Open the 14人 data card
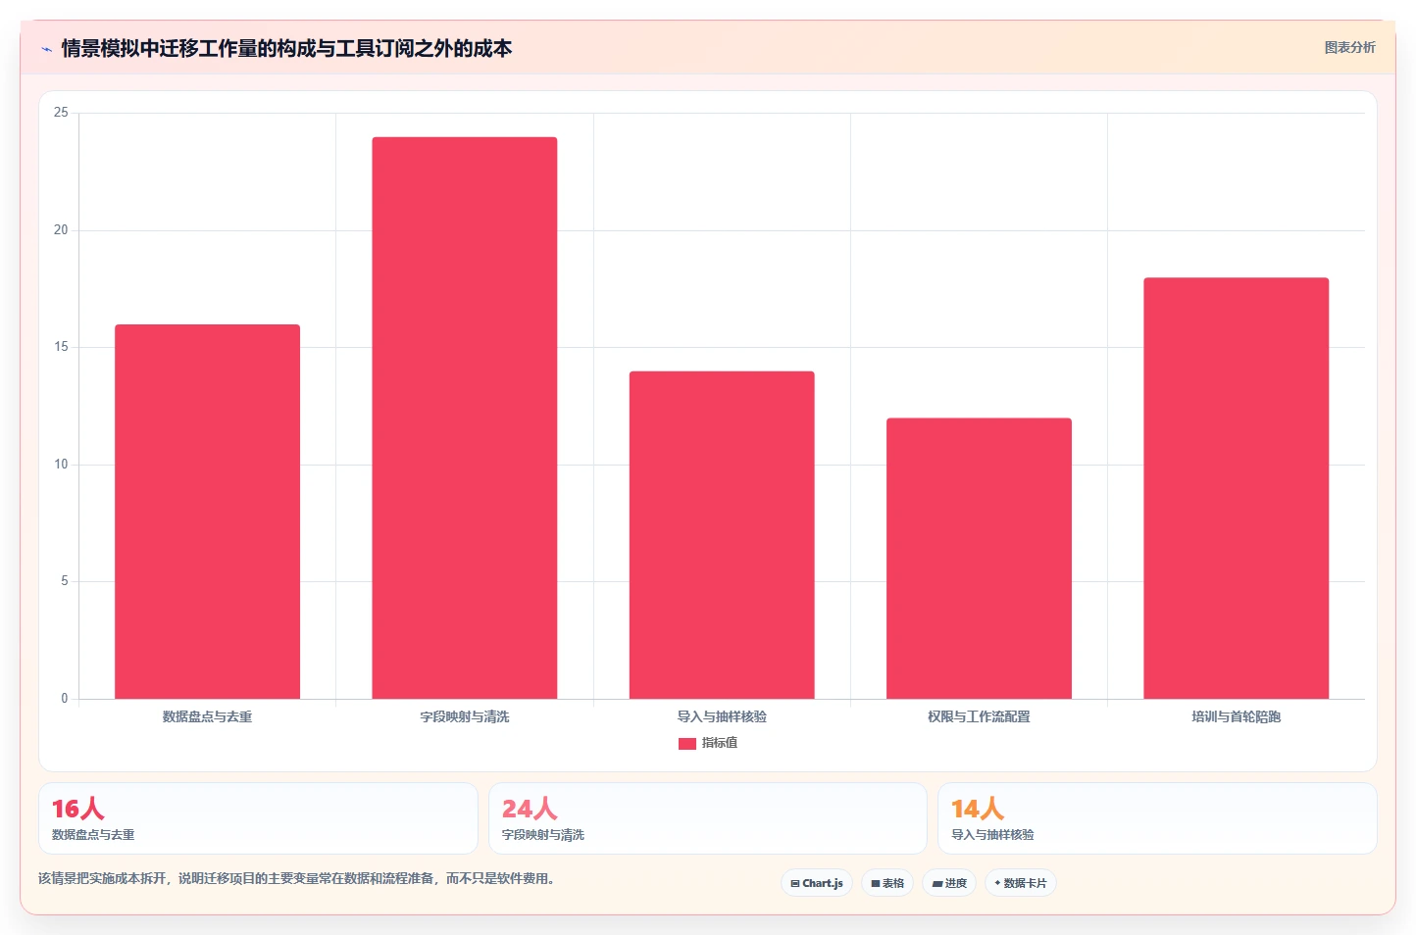The height and width of the screenshot is (935, 1416). [x=1157, y=818]
